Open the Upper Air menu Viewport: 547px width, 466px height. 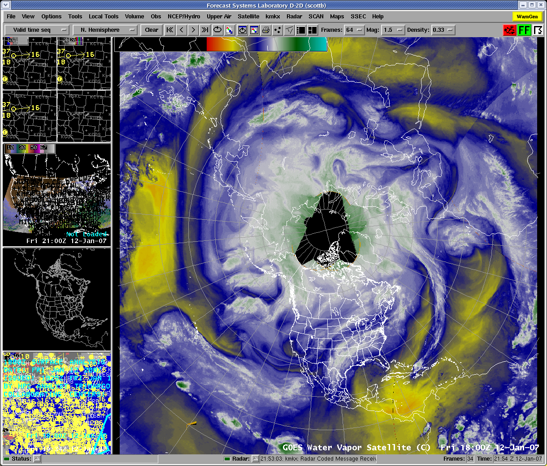click(x=219, y=17)
